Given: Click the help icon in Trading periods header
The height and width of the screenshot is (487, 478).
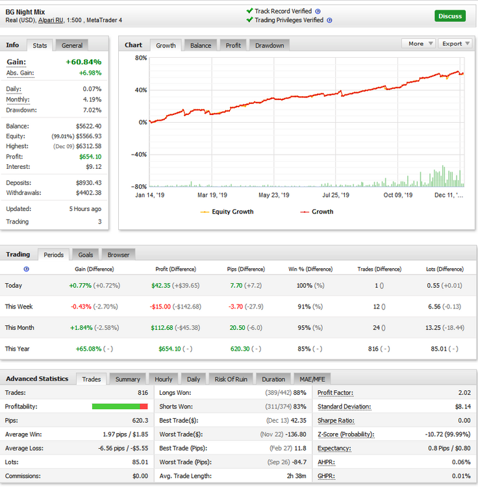Looking at the screenshot, I should [27, 269].
